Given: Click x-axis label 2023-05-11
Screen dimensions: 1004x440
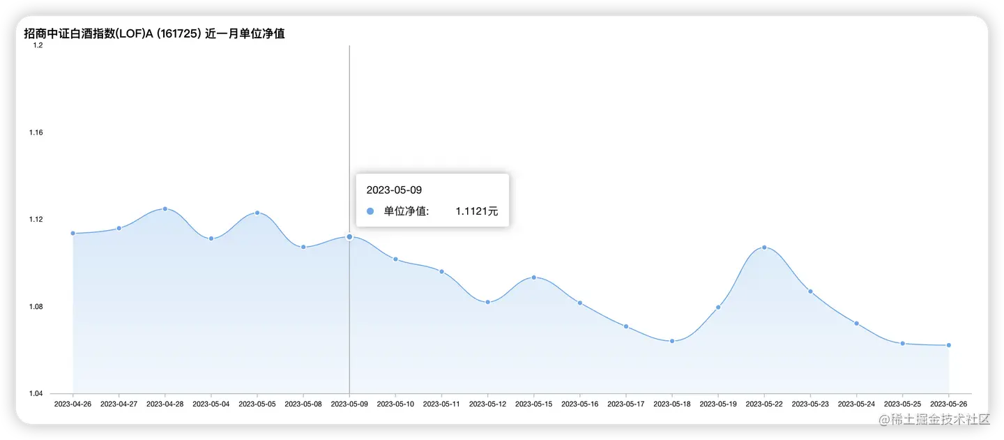Looking at the screenshot, I should pyautogui.click(x=442, y=404).
